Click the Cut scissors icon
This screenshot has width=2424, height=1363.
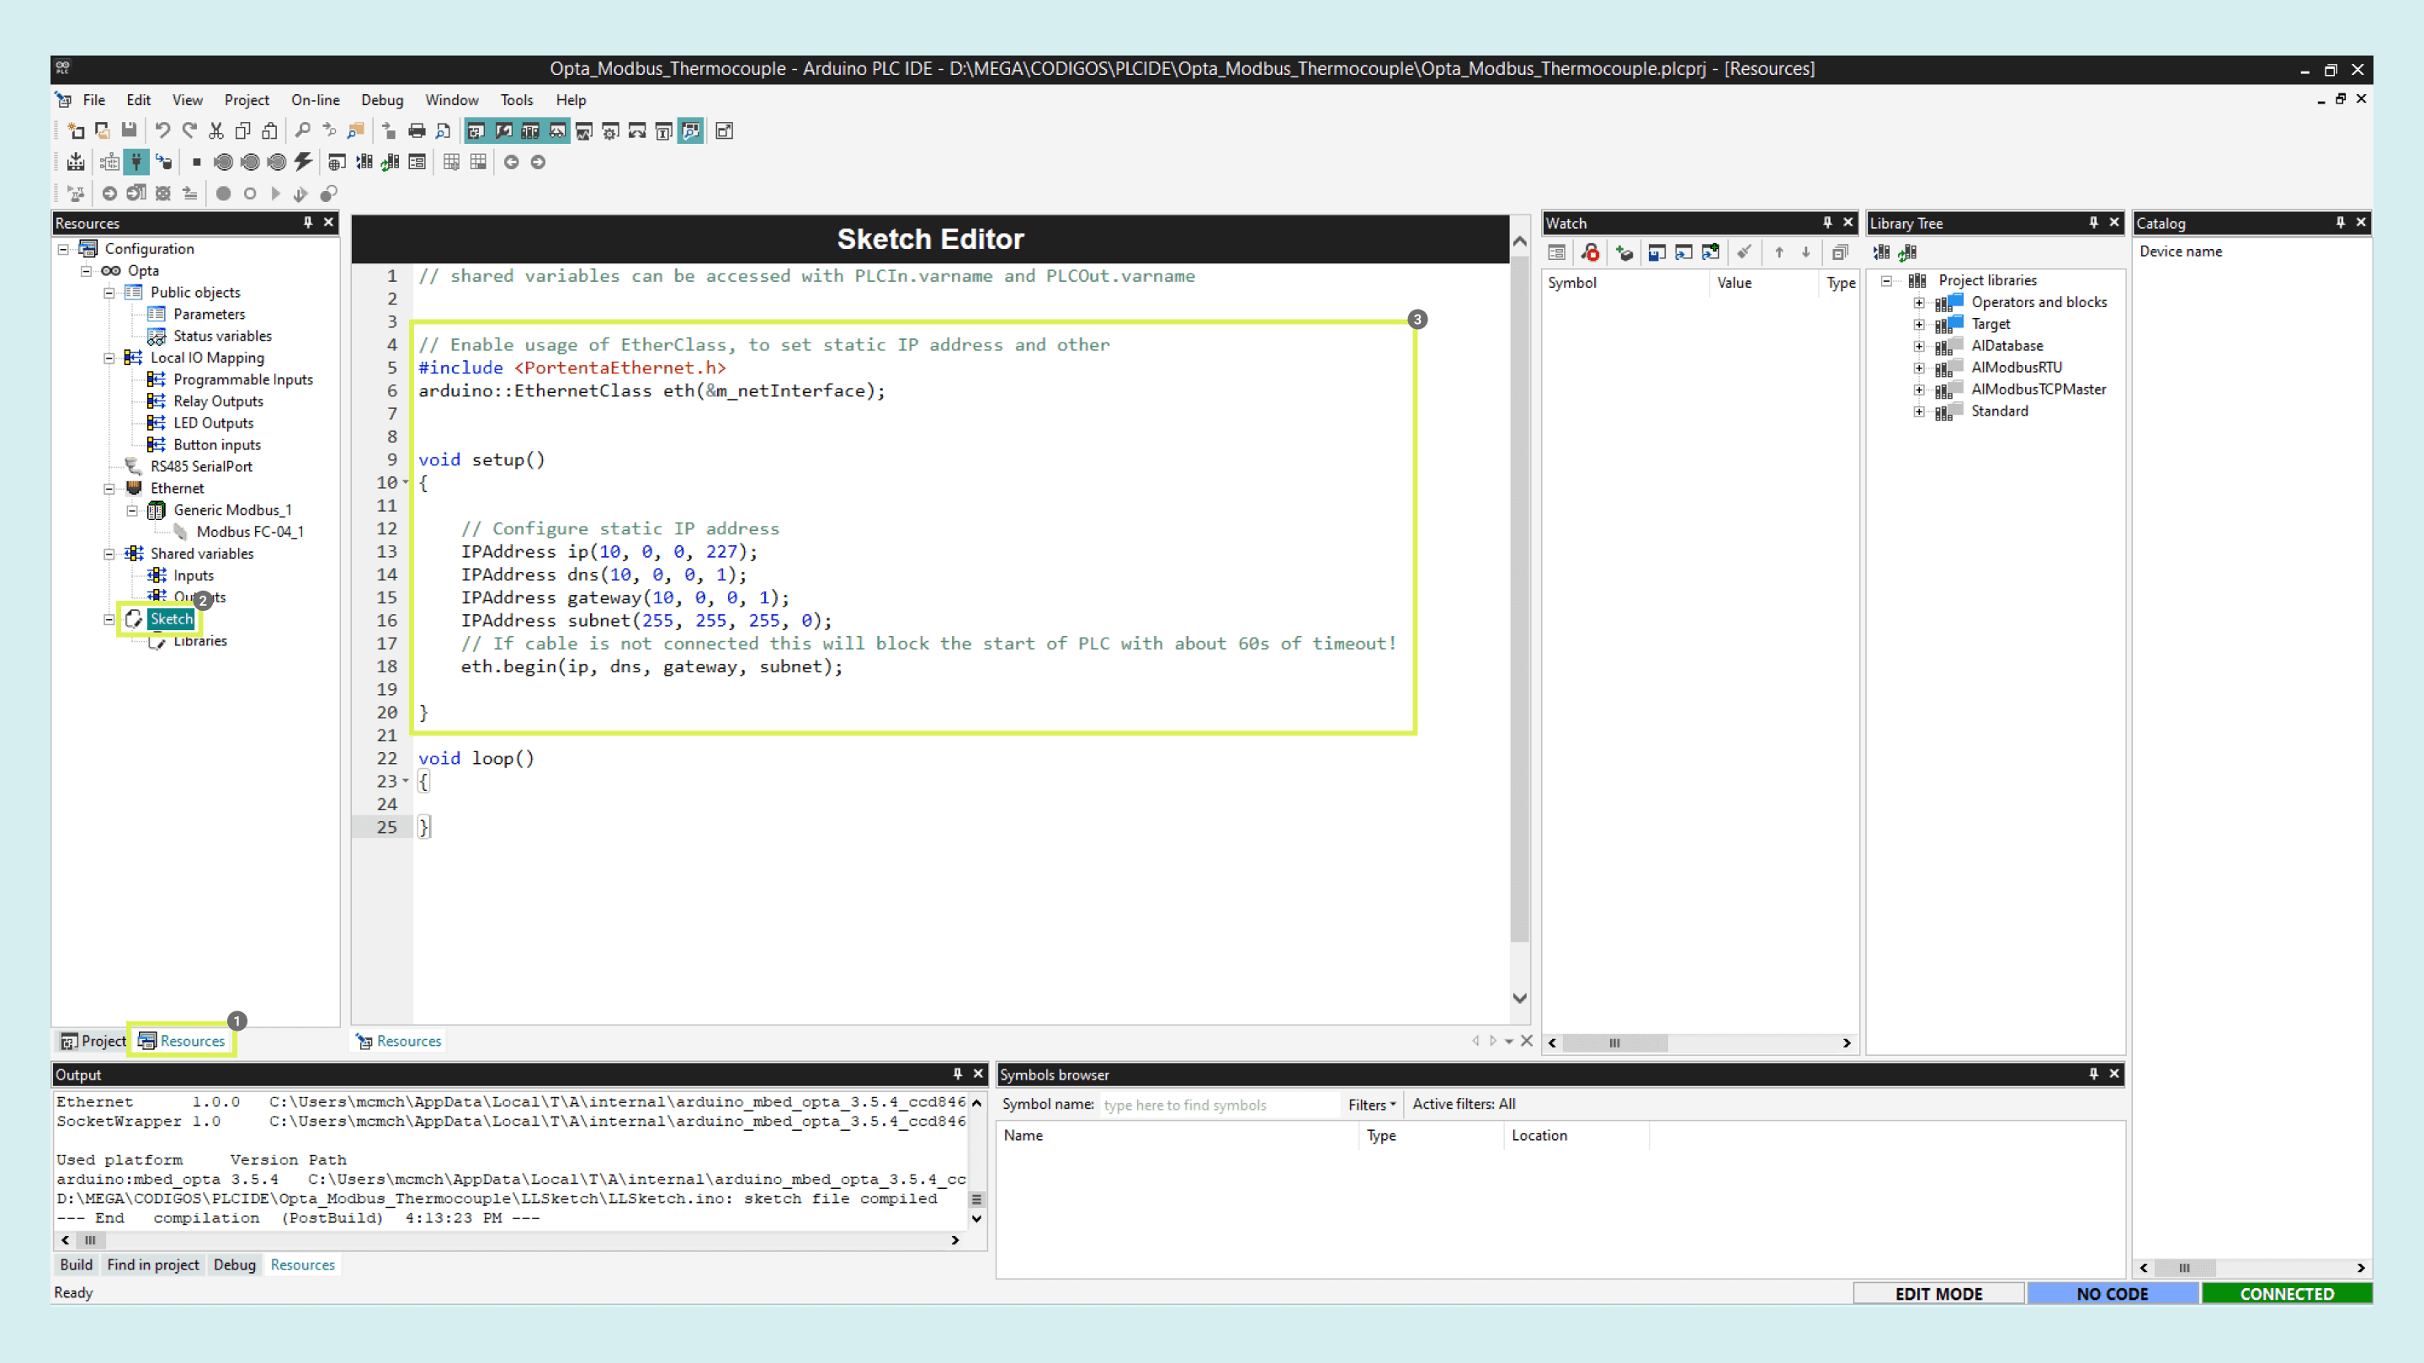pos(215,130)
